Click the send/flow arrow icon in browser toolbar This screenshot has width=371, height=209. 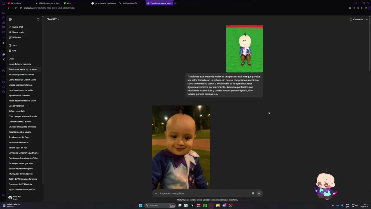click(362, 8)
